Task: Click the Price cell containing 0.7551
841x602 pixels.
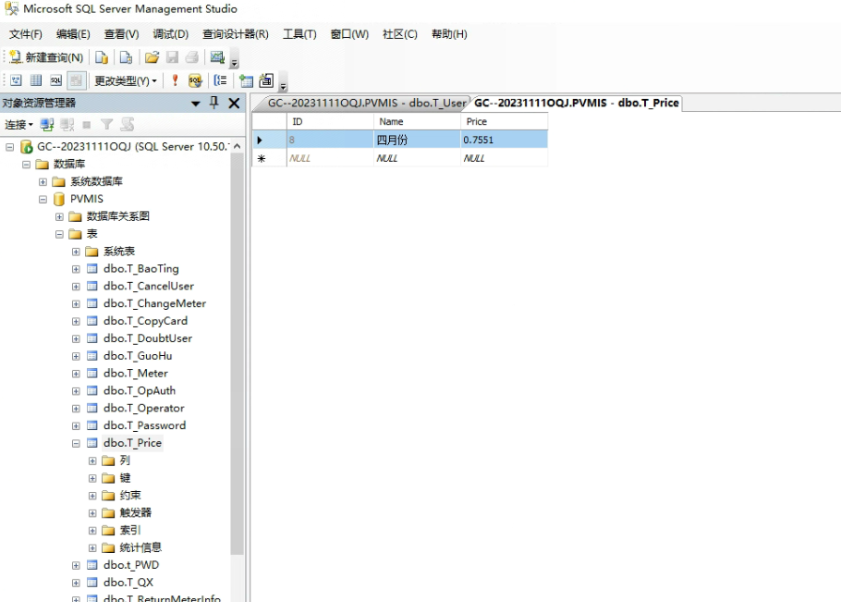Action: (x=503, y=140)
